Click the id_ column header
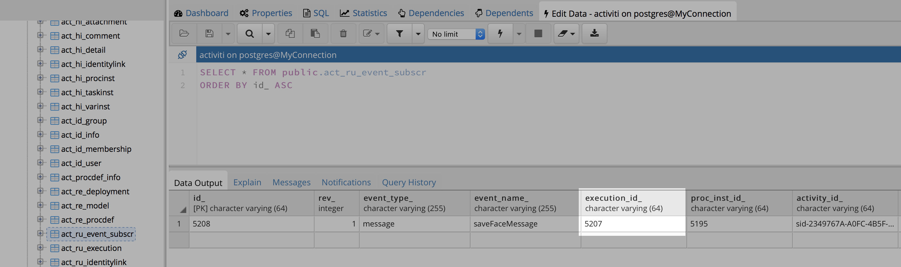The height and width of the screenshot is (267, 901). click(251, 203)
